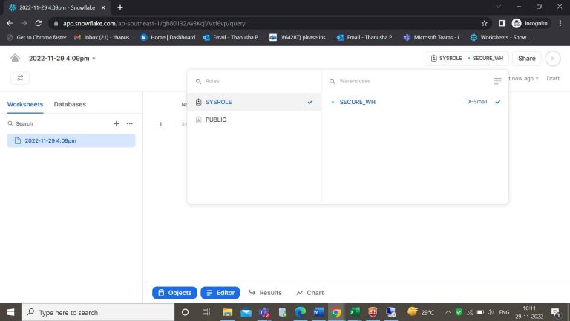Bookmark this page with star icon
This screenshot has height=321, width=570.
(x=484, y=23)
